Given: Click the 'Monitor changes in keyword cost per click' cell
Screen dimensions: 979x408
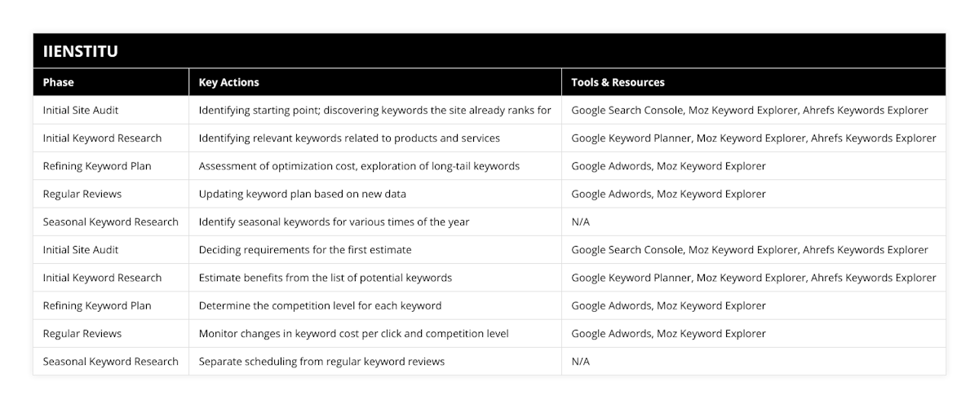Looking at the screenshot, I should pos(354,333).
